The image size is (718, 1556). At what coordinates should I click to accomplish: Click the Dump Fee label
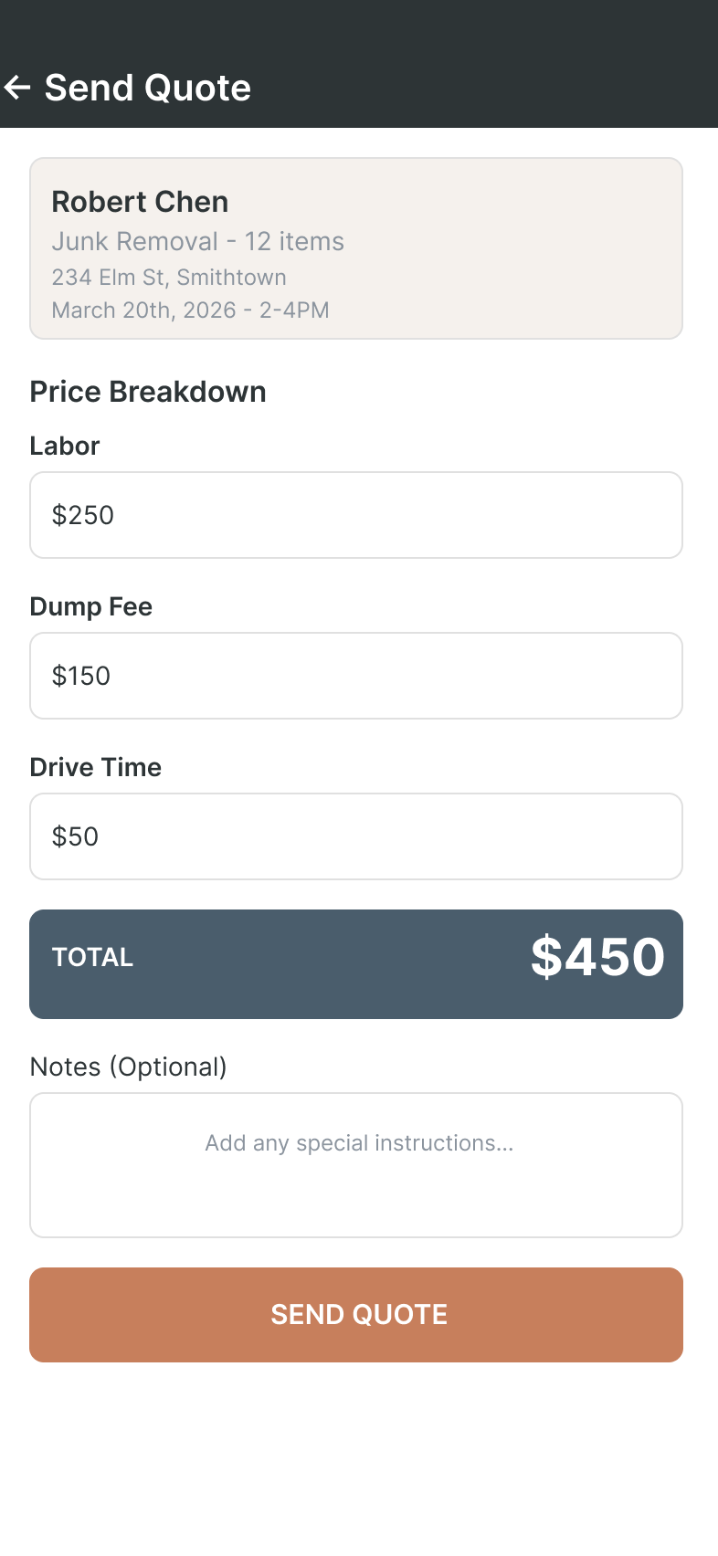[91, 606]
